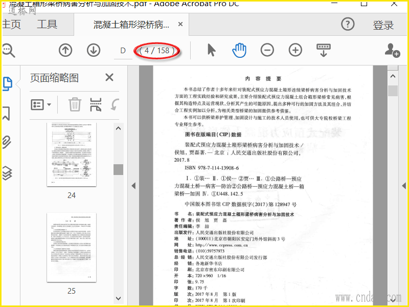The image size is (409, 307).
Task: Click the document vertical scrollbar handle
Action: coord(393,91)
